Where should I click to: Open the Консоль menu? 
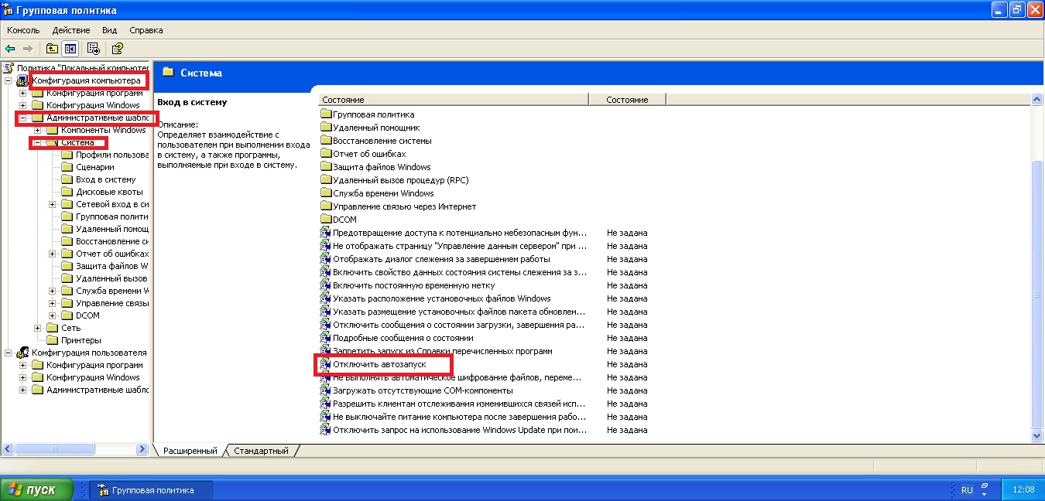23,30
